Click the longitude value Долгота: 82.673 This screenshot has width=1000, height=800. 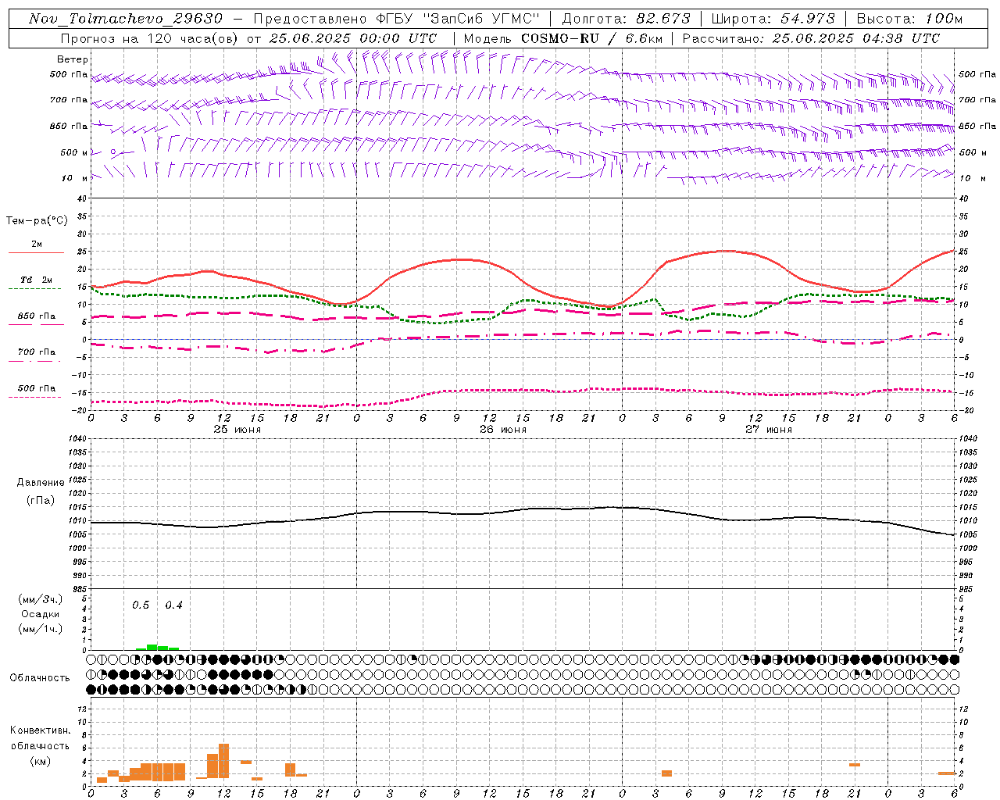(626, 19)
